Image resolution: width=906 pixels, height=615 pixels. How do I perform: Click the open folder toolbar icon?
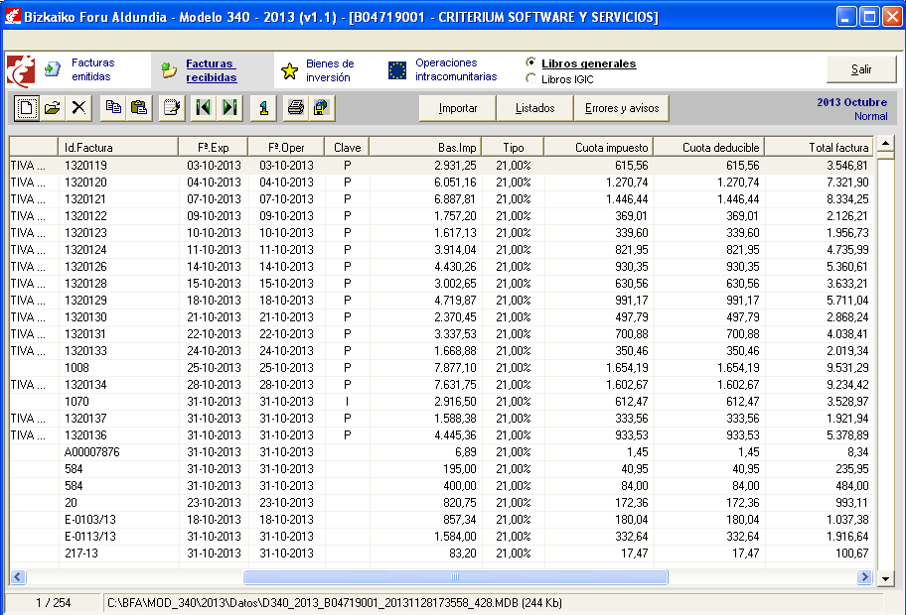53,108
